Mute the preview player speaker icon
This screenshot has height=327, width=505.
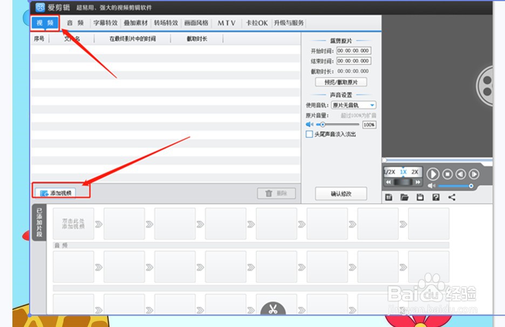point(431,186)
